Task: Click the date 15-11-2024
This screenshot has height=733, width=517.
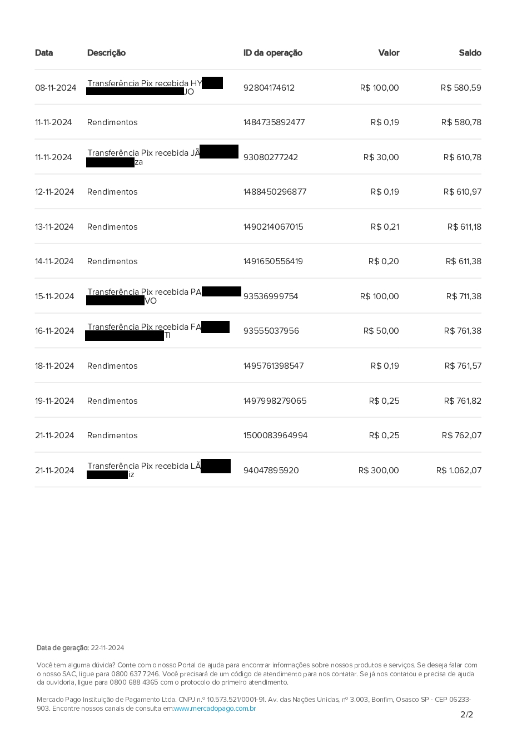Action: (x=54, y=296)
